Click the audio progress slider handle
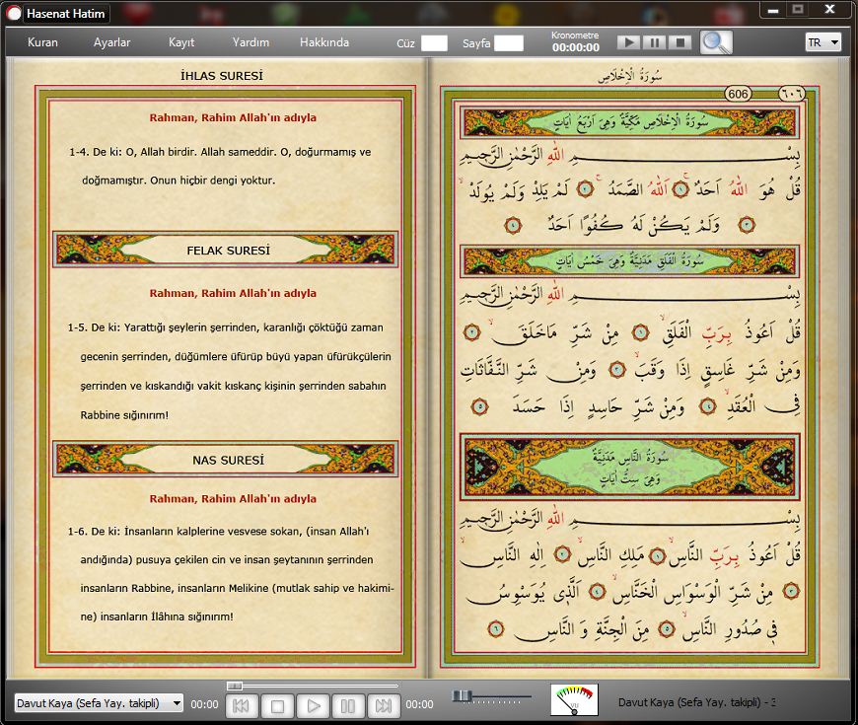858x725 pixels. tap(234, 686)
